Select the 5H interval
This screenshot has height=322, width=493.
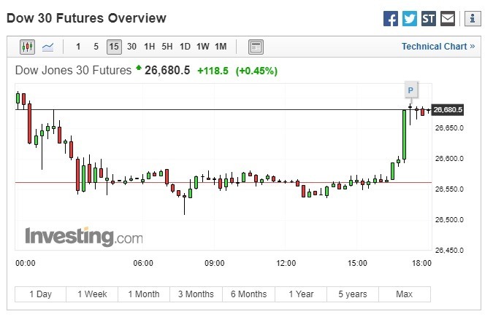coord(167,47)
